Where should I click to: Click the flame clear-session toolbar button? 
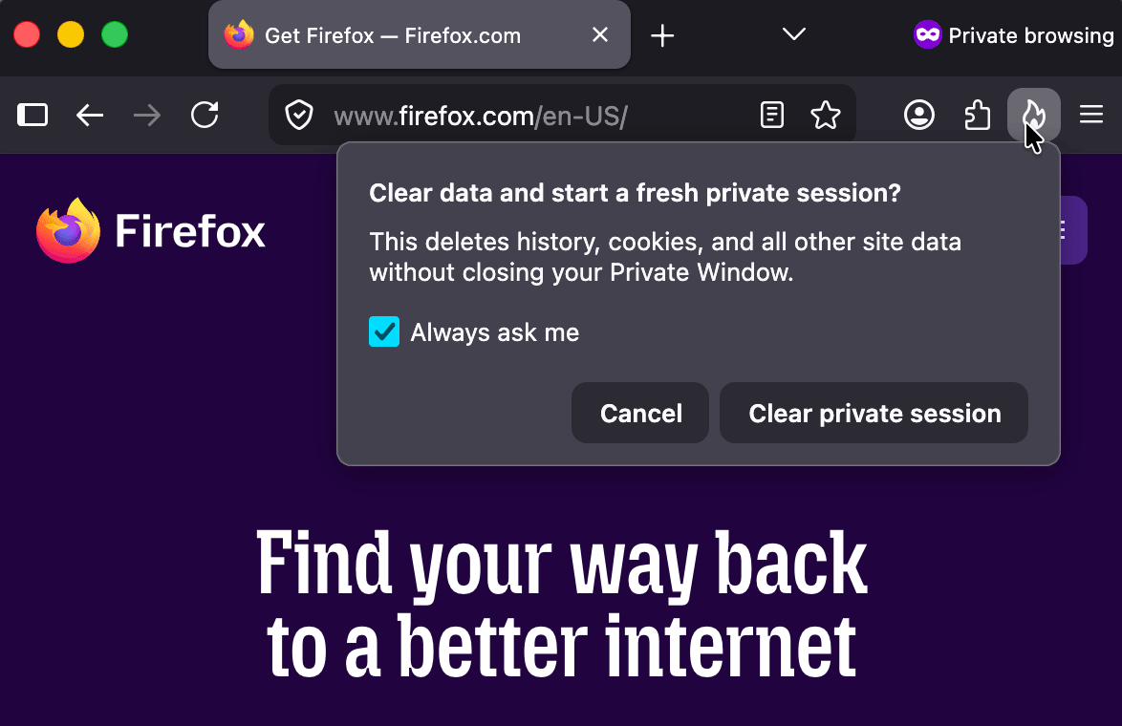pos(1033,115)
